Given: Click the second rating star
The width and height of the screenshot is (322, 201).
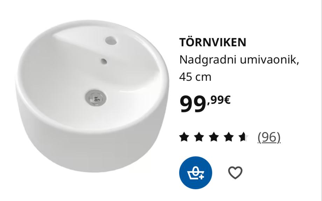Looking at the screenshot, I should pos(199,137).
